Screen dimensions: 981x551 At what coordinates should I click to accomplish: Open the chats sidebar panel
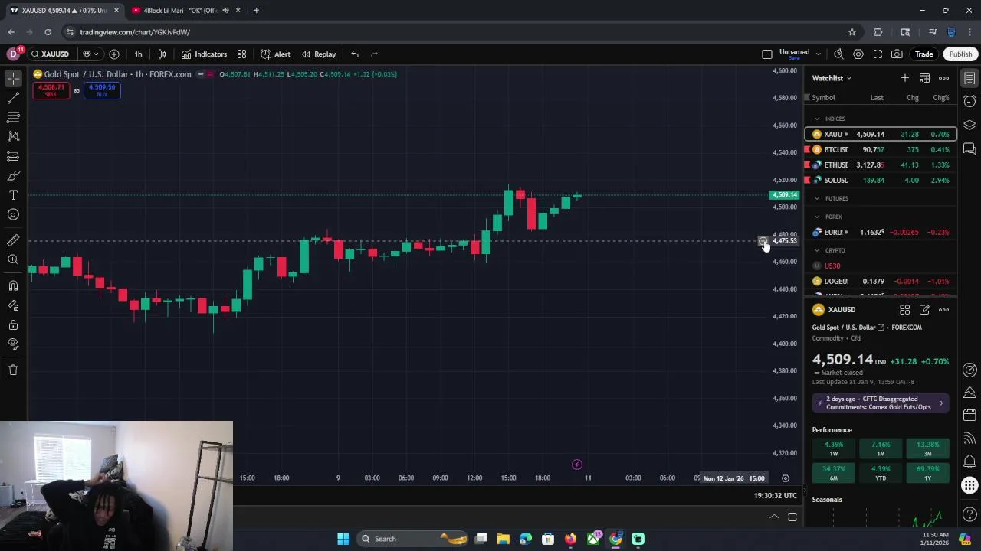point(970,148)
